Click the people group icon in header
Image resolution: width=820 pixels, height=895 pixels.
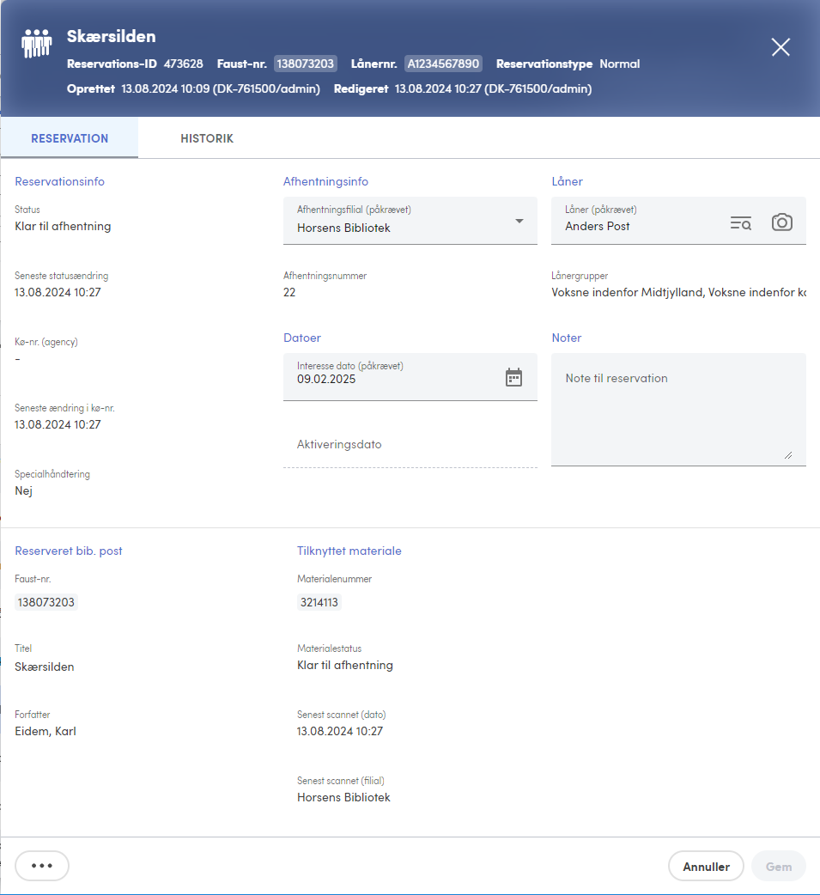tap(37, 44)
